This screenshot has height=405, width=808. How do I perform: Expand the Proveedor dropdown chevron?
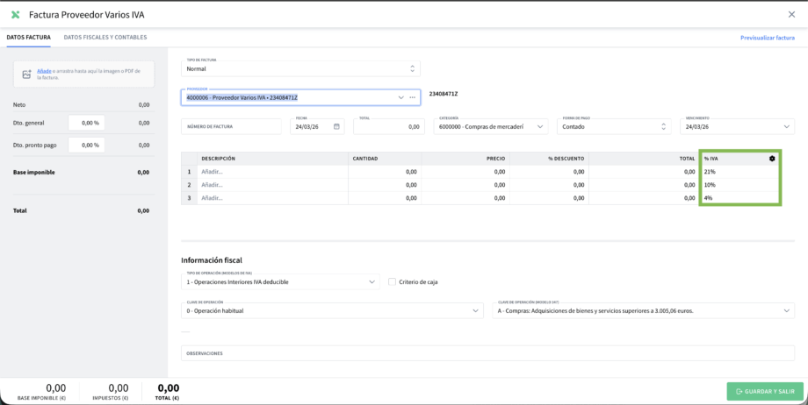(x=400, y=97)
